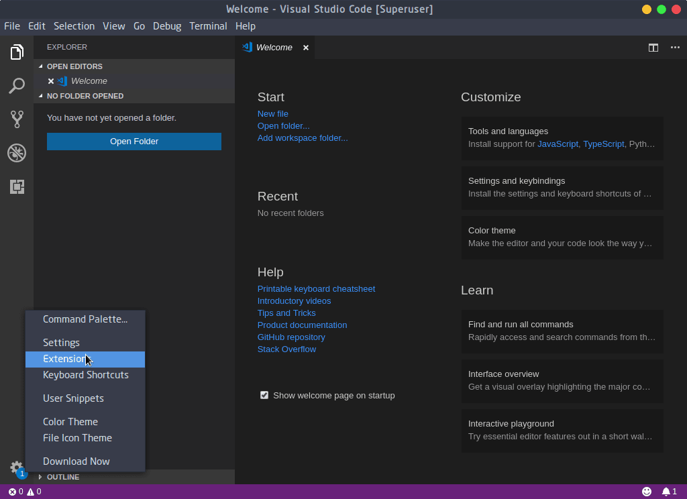Image resolution: width=687 pixels, height=499 pixels.
Task: Select the Explorer icon
Action: pos(17,52)
